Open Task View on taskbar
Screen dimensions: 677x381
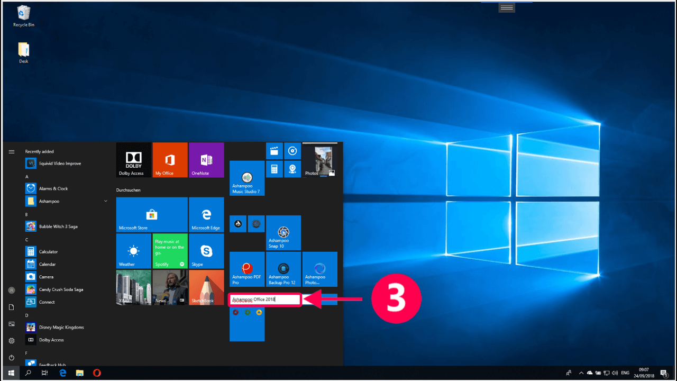click(x=45, y=373)
